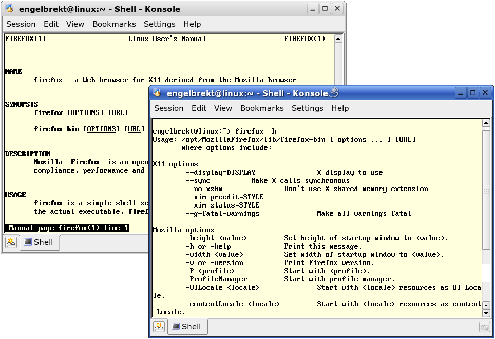Click '-P <profile>' option text

210,271
